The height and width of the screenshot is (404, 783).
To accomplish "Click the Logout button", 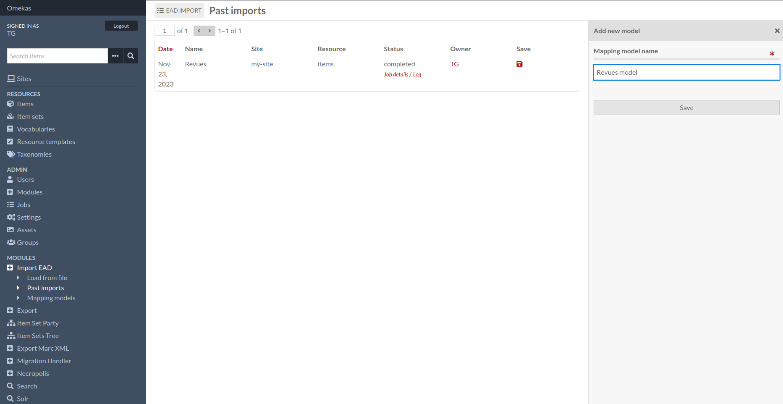I will tap(121, 26).
